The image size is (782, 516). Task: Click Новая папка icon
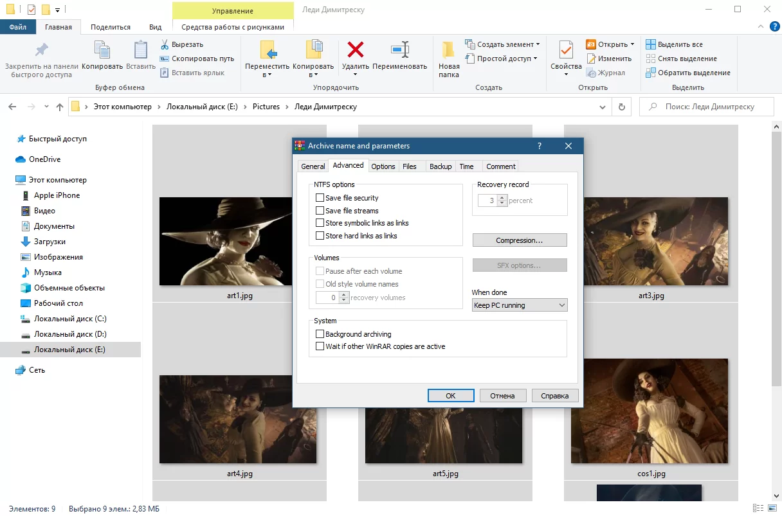click(449, 50)
